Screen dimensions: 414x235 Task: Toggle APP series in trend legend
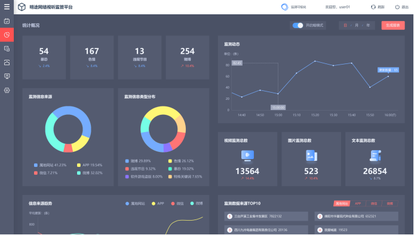point(158,203)
